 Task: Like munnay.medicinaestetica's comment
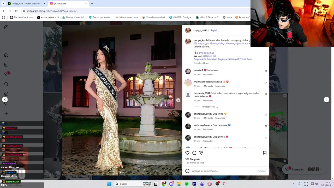[266, 83]
